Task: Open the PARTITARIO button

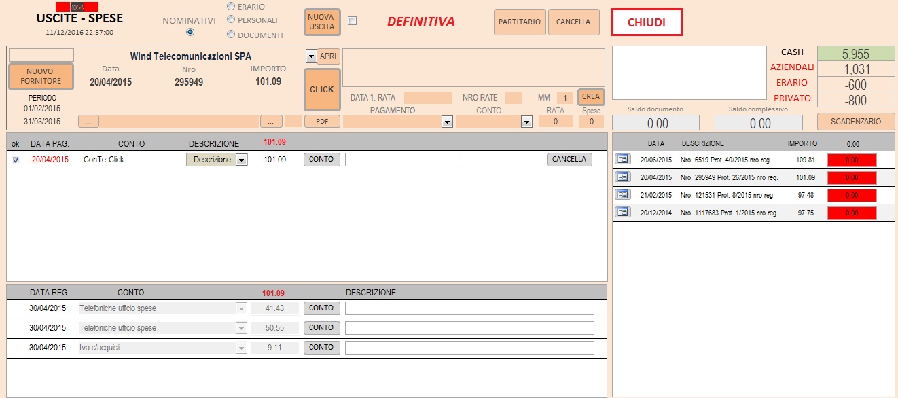Action: click(x=520, y=22)
